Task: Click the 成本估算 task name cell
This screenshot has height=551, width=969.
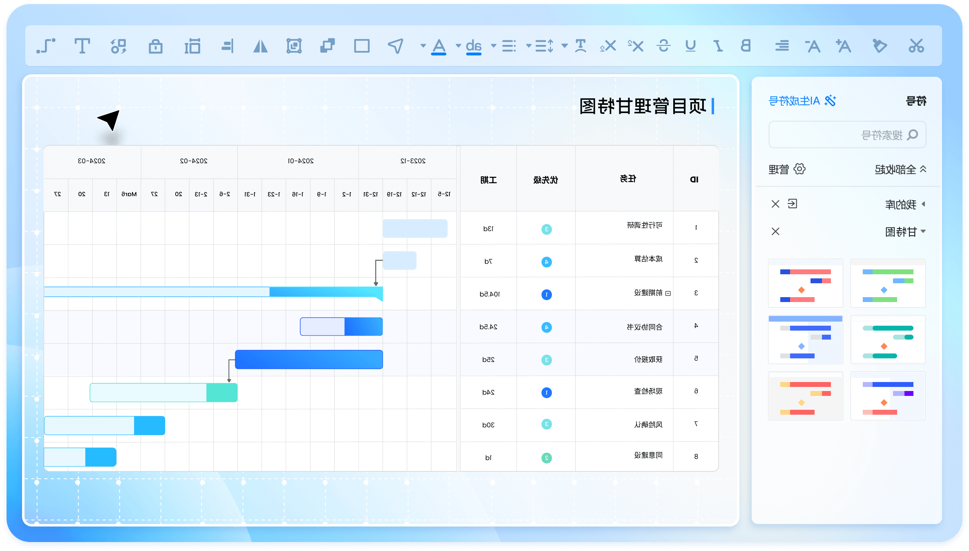Action: [648, 259]
